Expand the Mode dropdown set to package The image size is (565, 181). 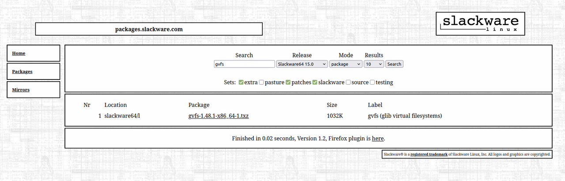point(346,64)
